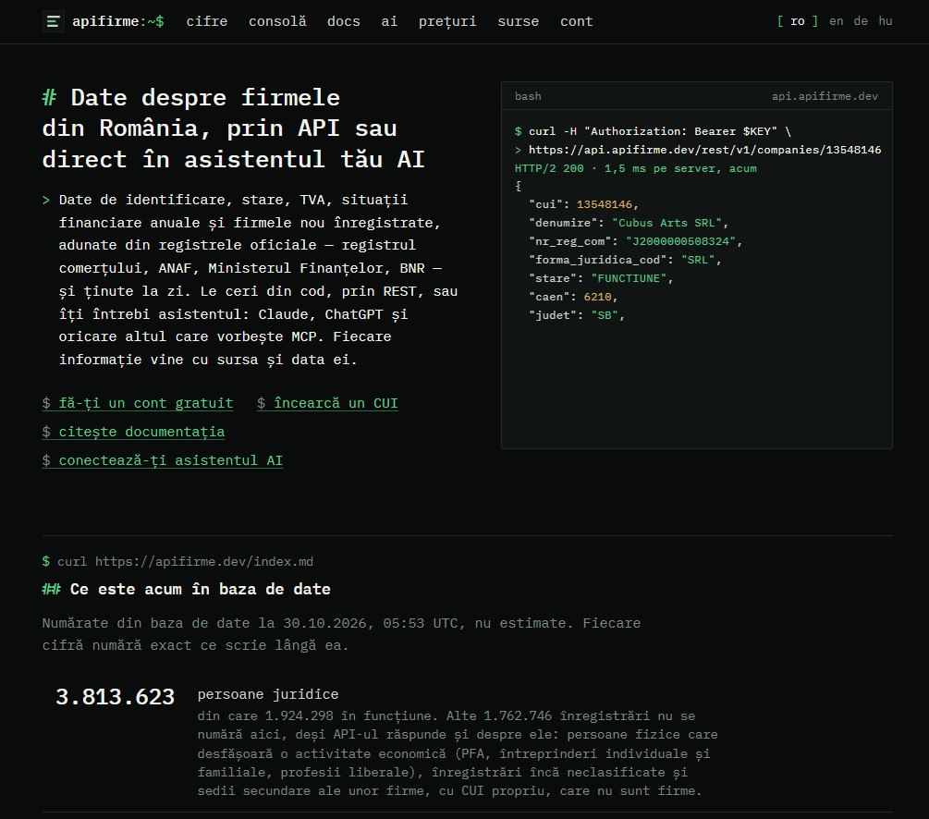
Task: Click the Numărate din baza de date paragraph
Action: pyautogui.click(x=341, y=634)
